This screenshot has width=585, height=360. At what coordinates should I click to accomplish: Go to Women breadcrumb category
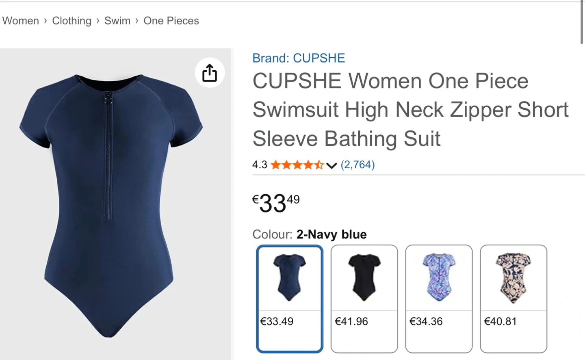21,21
